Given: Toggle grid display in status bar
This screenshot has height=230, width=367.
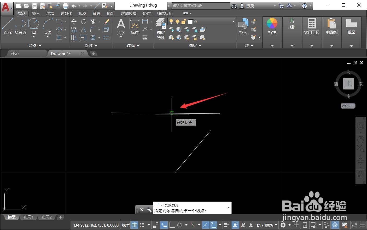Looking at the screenshot, I should tap(134, 225).
